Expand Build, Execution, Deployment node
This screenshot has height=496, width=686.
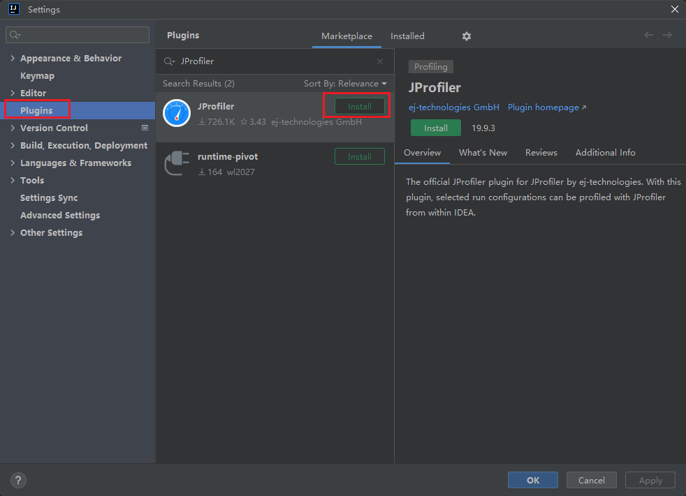coord(13,146)
